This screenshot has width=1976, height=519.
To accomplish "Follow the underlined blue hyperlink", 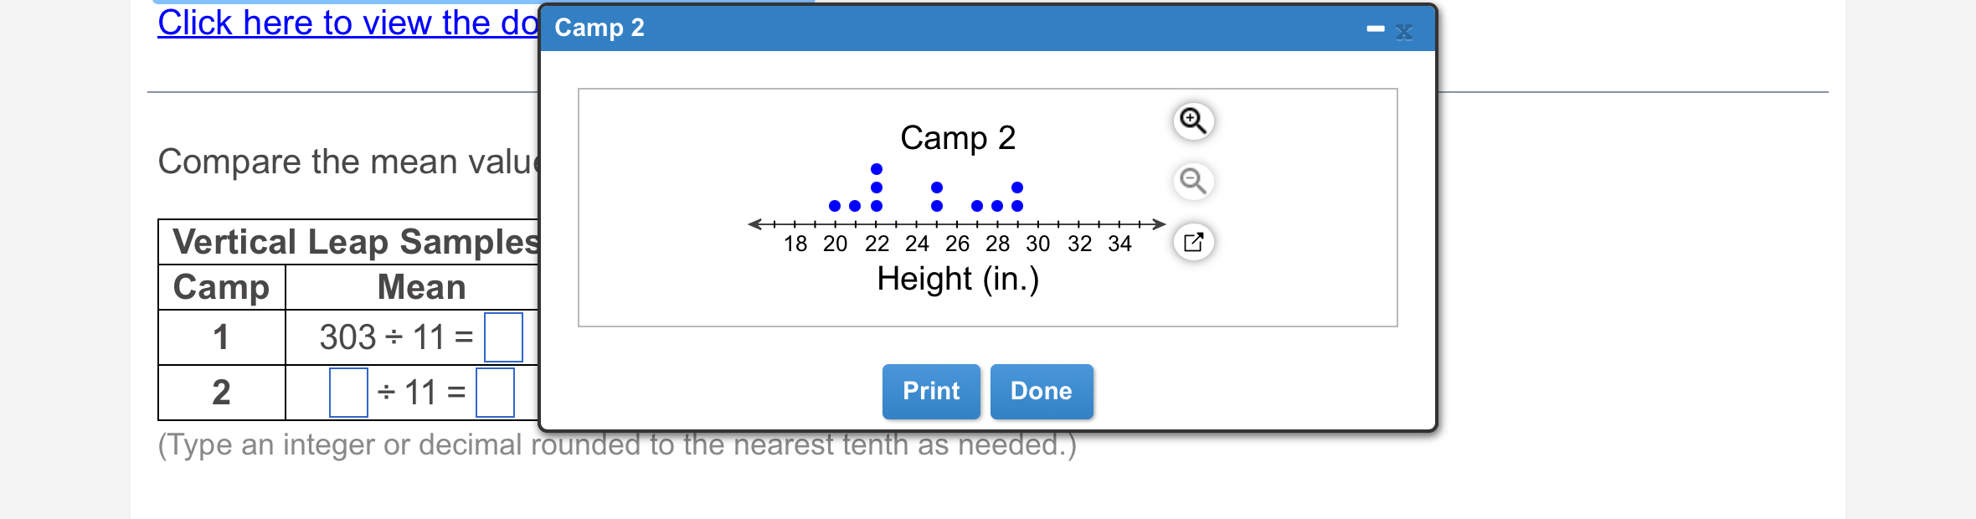I will 343,23.
